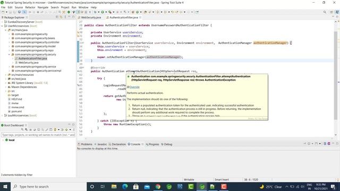Collapse com.example.springsecurity.securiy package
This screenshot has height=191, width=340.
(9, 54)
